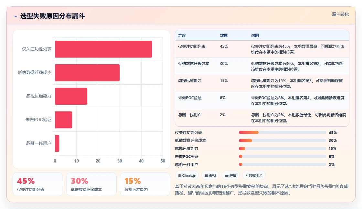
Task: Click the summary paragraph starting 基于对过去两年
Action: tap(261, 190)
